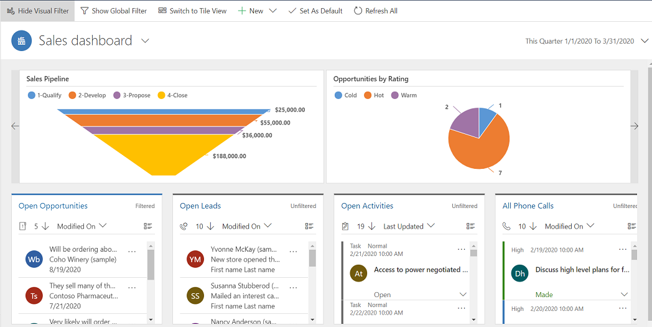Open the ellipsis menu for Yvonne McKay lead
652x327 pixels.
[293, 251]
